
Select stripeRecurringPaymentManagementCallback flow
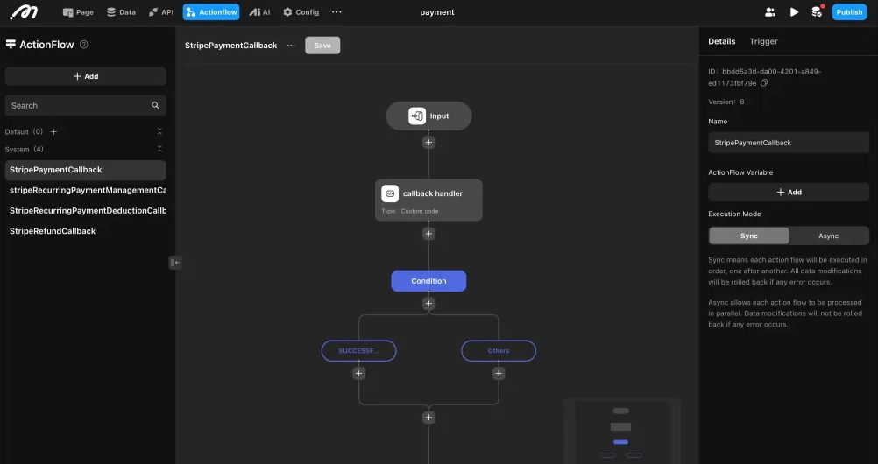[x=86, y=190]
